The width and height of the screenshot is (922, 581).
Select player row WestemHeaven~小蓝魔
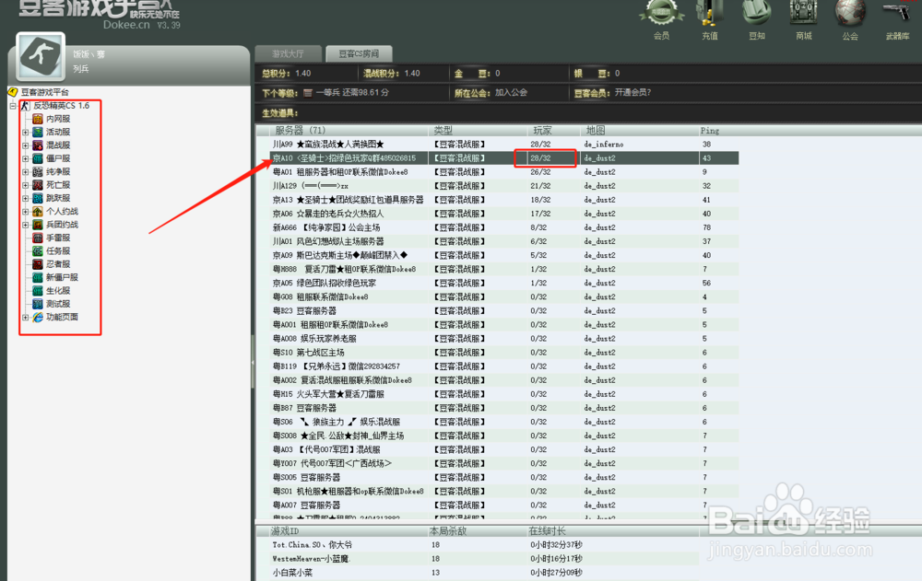[x=484, y=559]
